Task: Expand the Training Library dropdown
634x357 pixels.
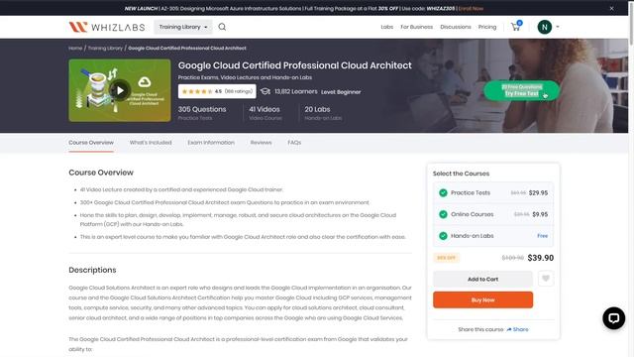Action: (183, 27)
